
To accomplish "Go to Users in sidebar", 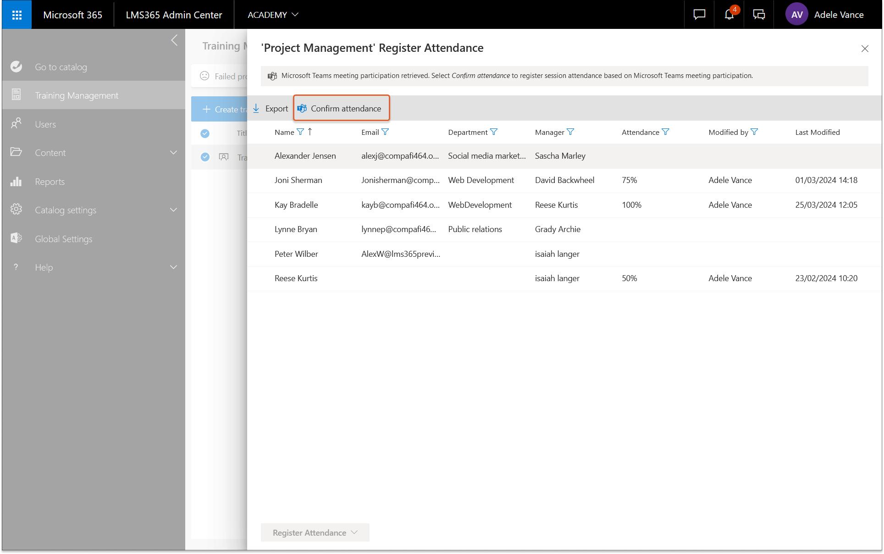I will pos(45,124).
